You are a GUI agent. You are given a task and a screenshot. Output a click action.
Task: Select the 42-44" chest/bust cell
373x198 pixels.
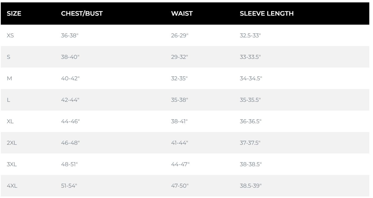pos(70,100)
